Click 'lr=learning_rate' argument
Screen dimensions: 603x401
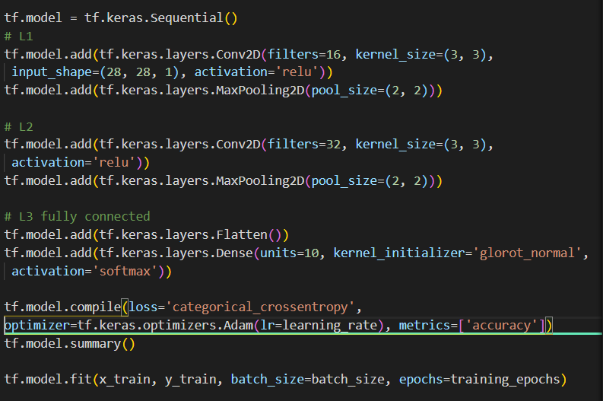click(x=319, y=326)
